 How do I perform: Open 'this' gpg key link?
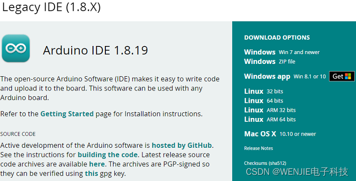[x=92, y=173]
